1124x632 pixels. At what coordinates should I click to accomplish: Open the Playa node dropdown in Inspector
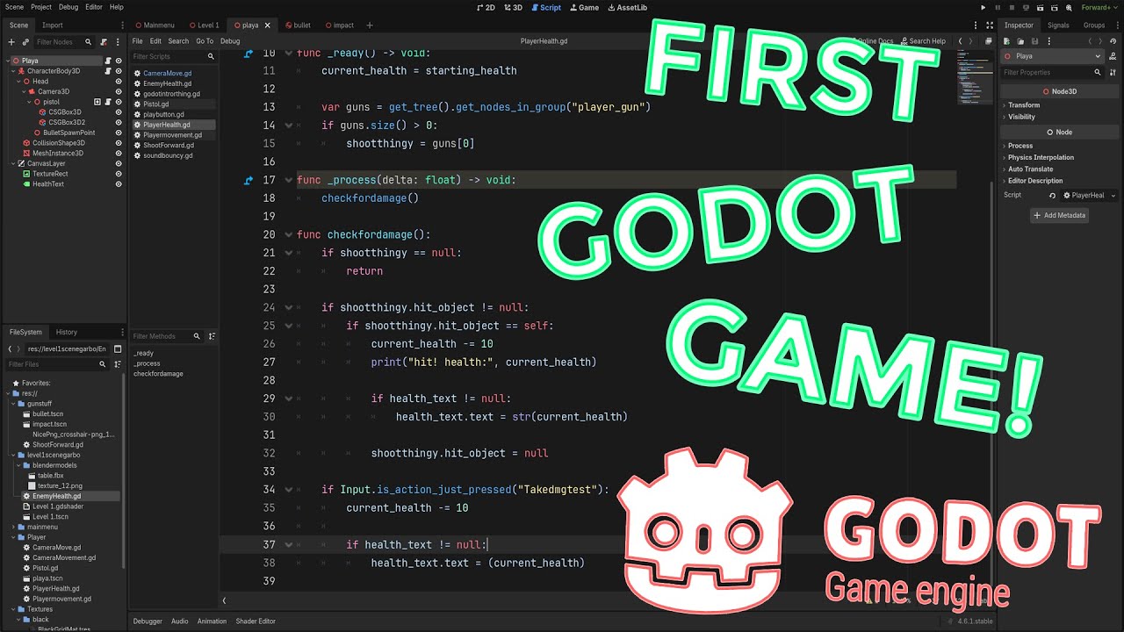coord(1054,56)
